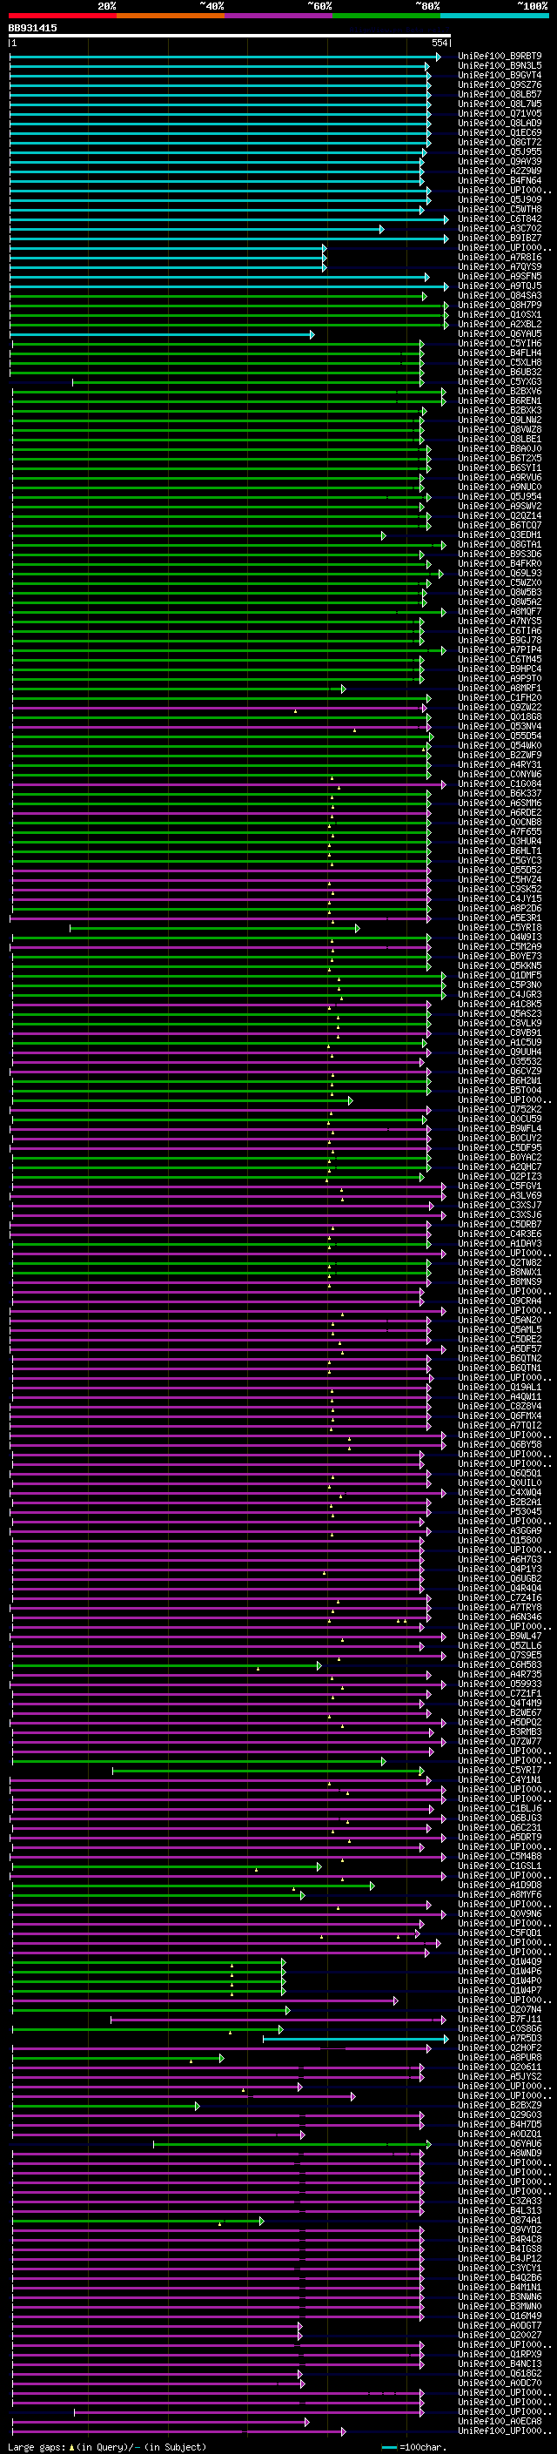Click the query name BB931415
The width and height of the screenshot is (557, 2454).
(32, 29)
